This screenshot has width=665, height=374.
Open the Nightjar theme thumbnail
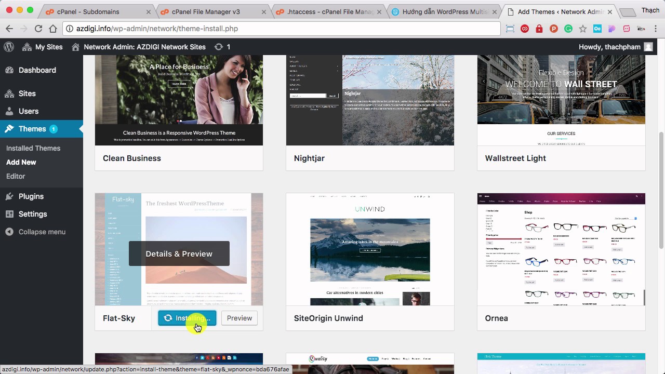click(370, 100)
